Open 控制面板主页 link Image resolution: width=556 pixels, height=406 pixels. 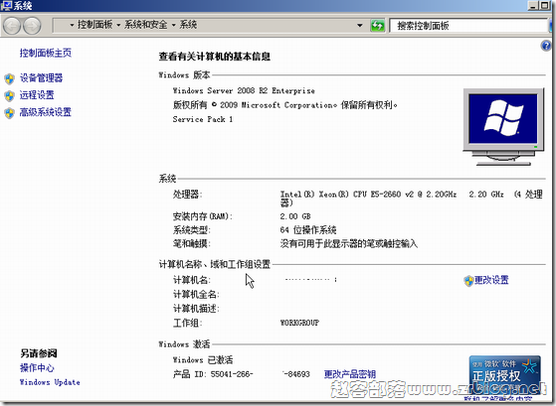[46, 53]
